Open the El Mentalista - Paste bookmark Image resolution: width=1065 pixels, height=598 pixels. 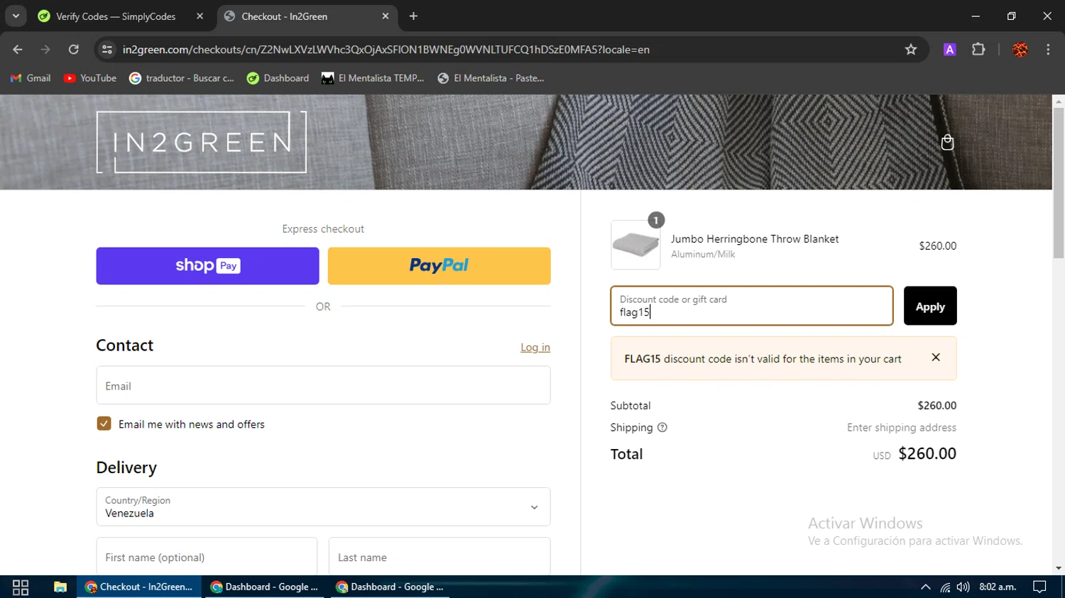(491, 78)
